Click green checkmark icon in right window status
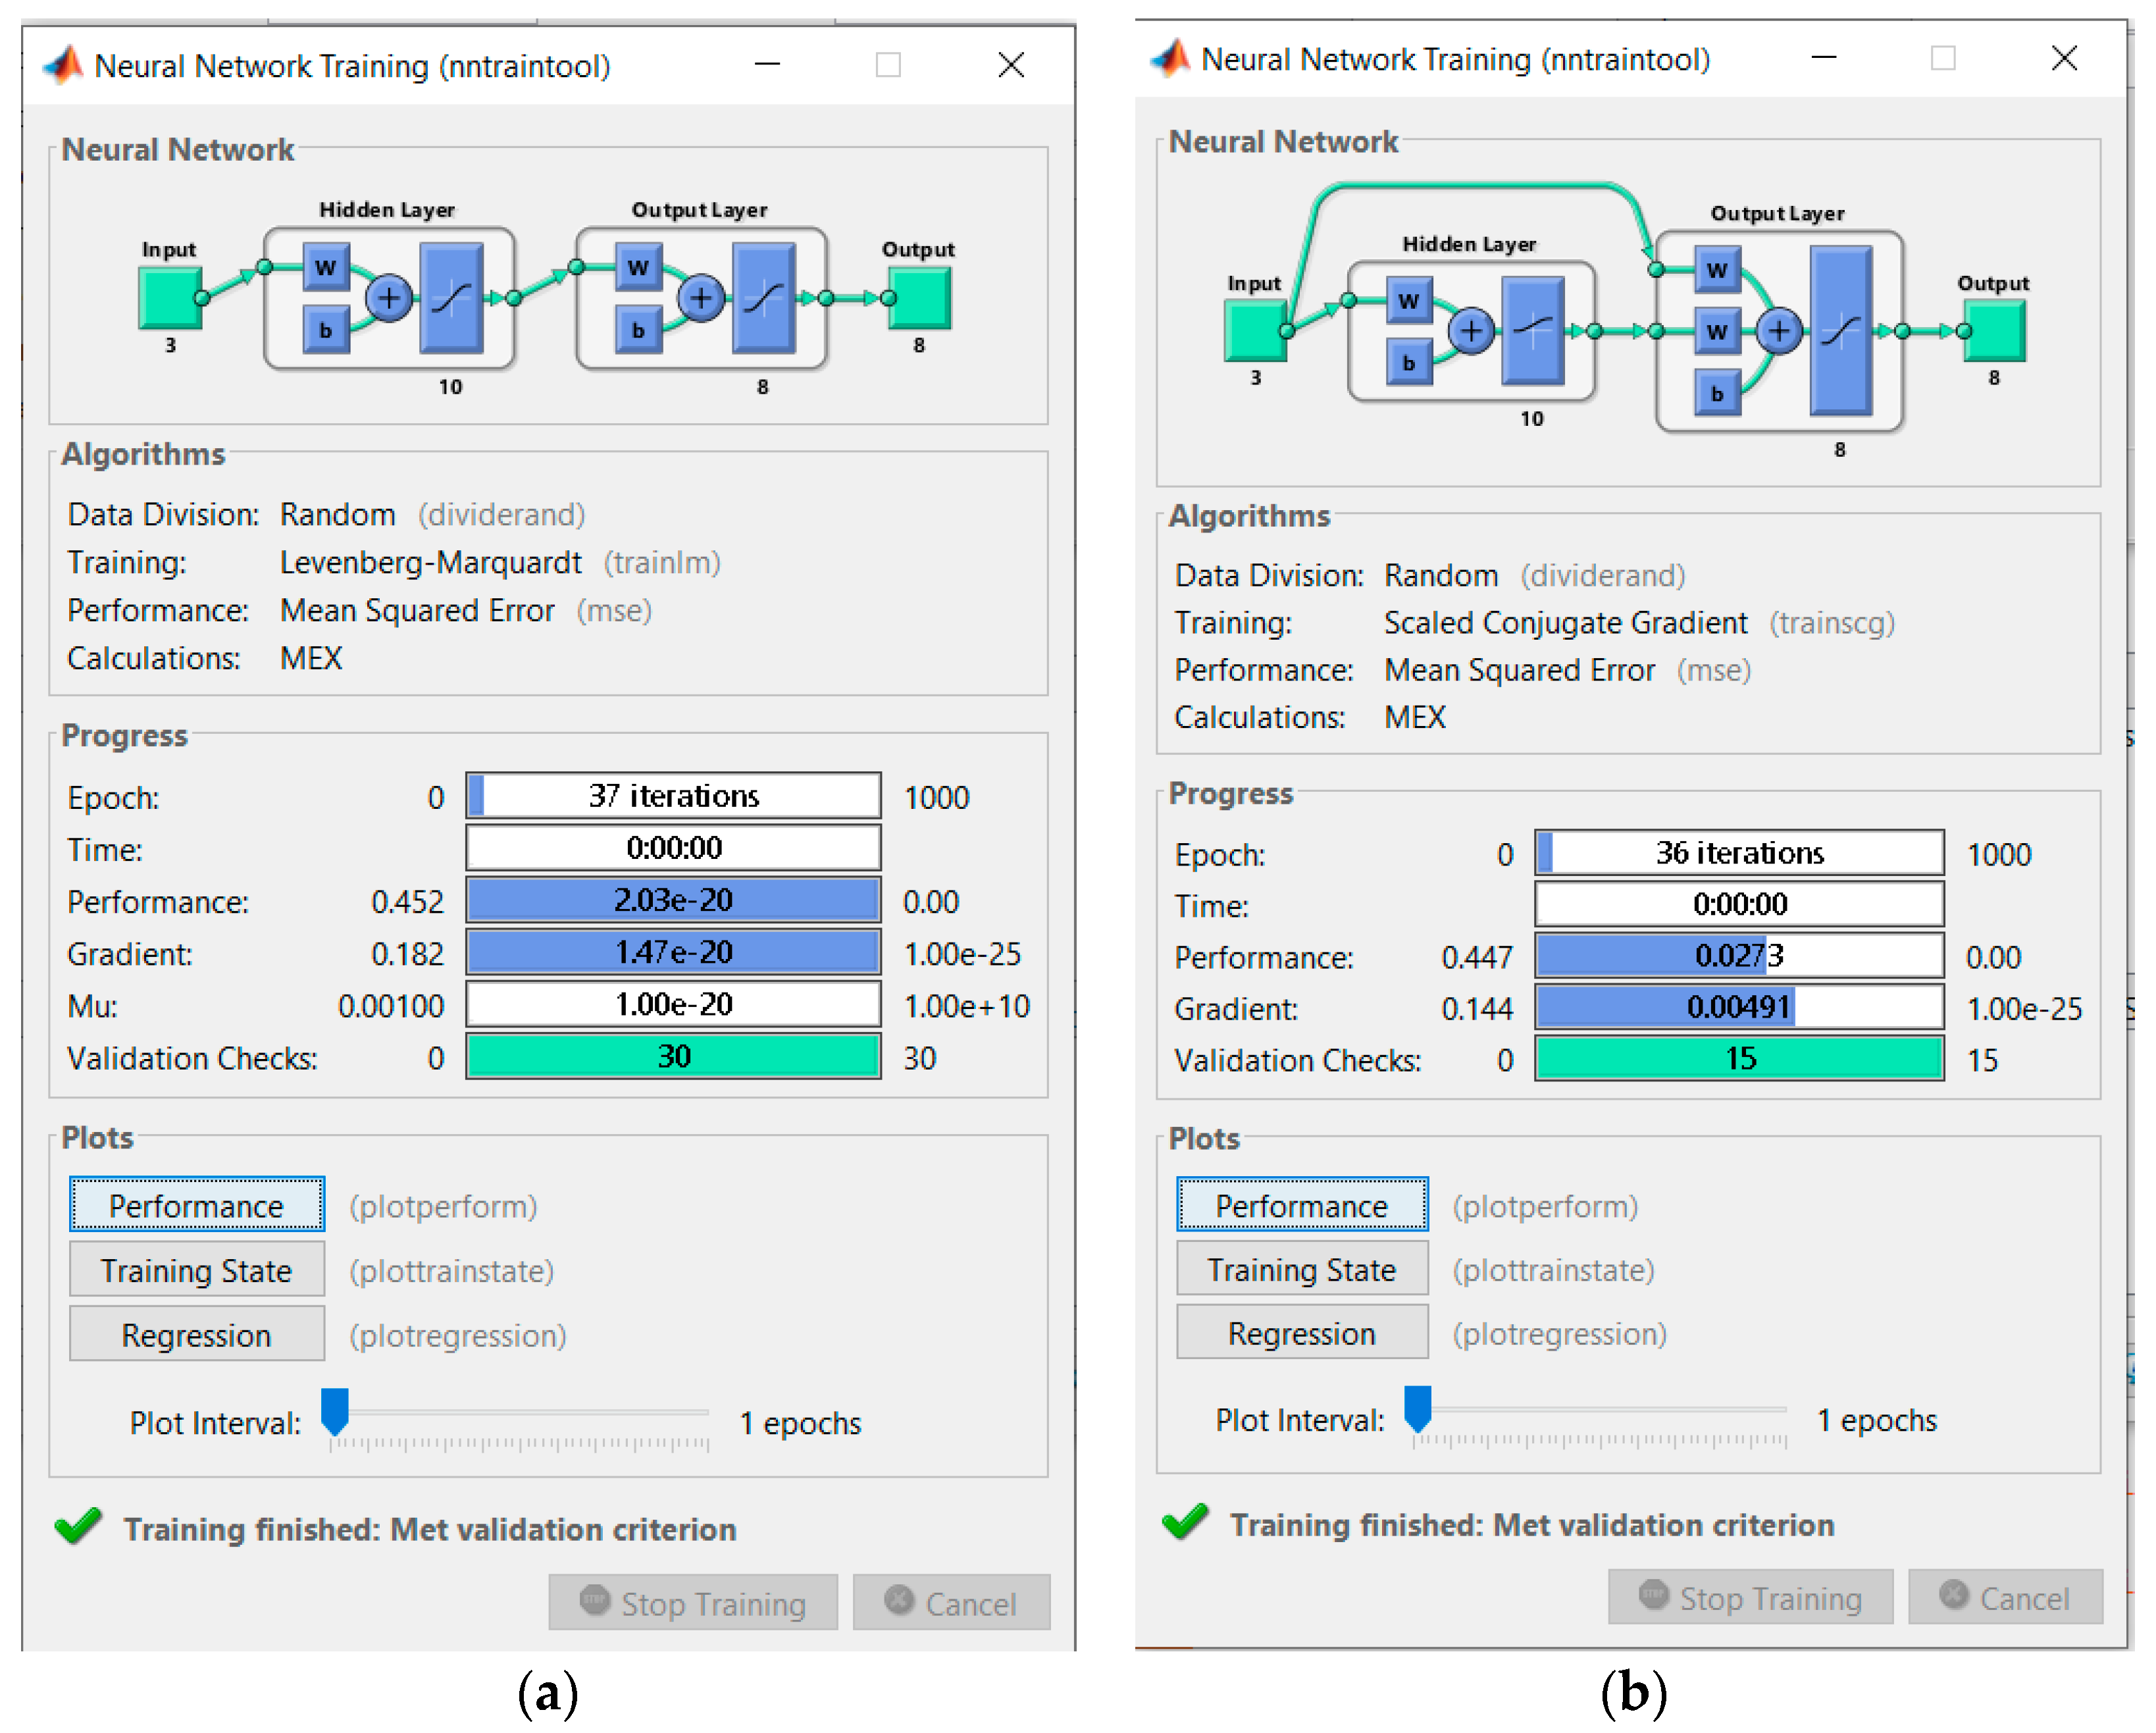 1185,1521
